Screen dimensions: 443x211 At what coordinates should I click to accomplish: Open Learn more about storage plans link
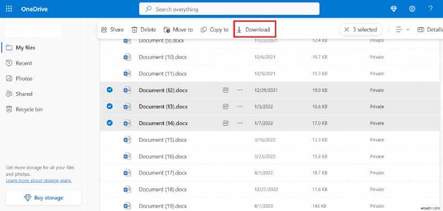coord(39,180)
